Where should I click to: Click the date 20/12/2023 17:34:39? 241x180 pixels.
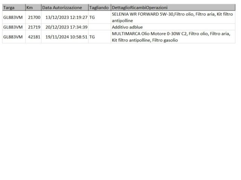[x=65, y=27]
